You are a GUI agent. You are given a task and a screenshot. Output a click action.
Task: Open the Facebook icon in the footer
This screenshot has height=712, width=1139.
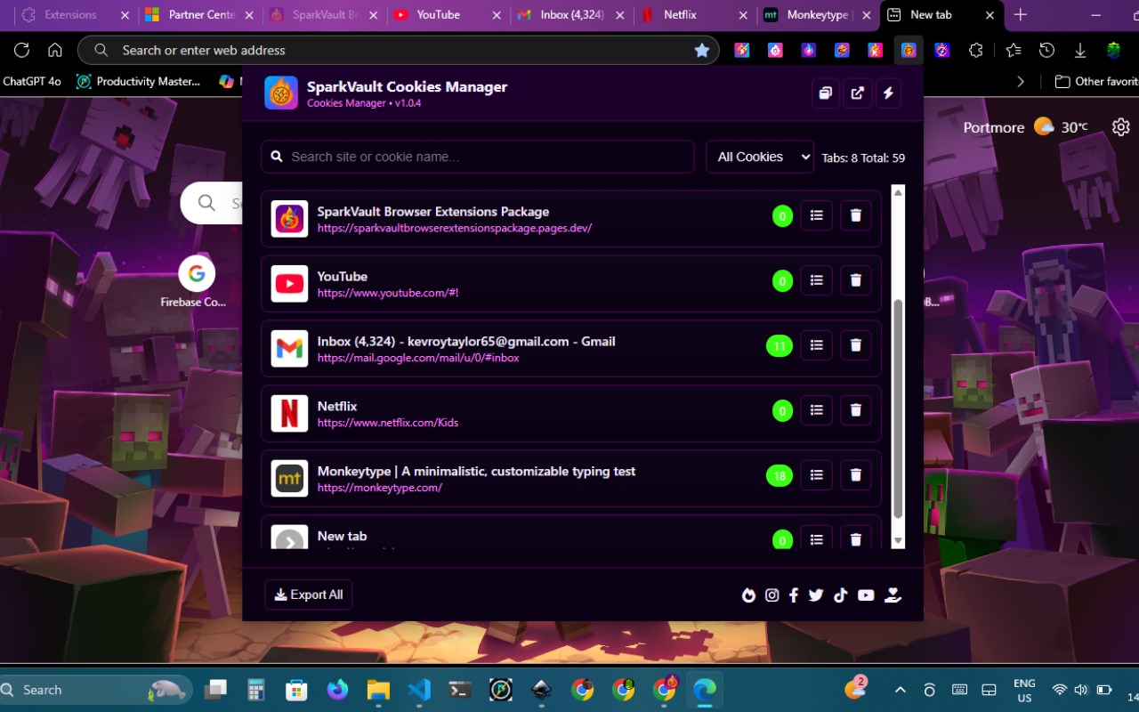point(794,595)
